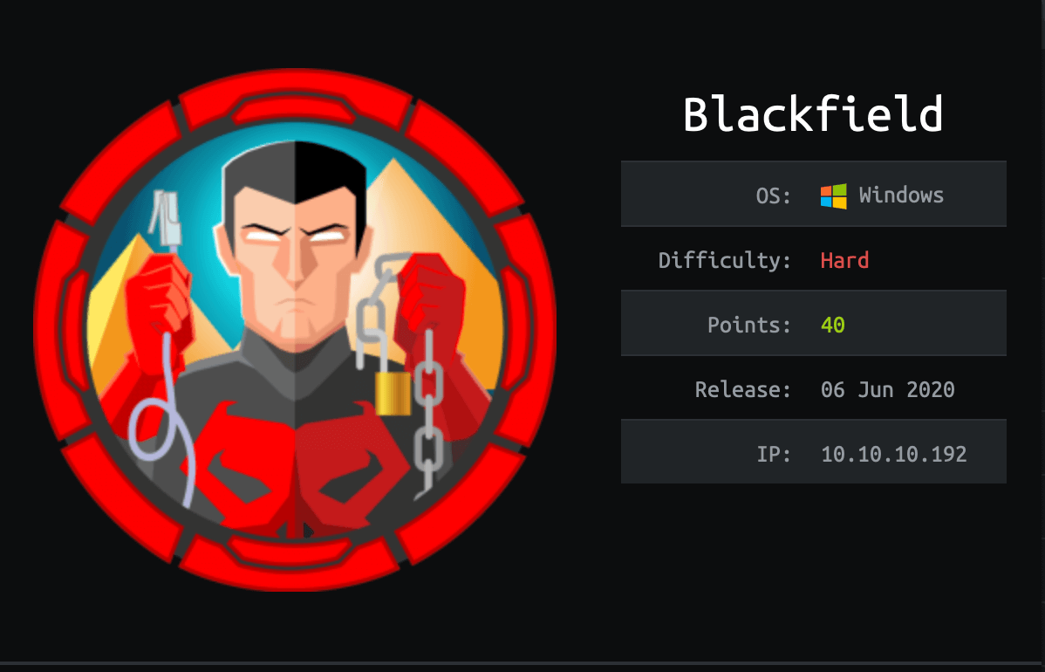
Task: Click the Difficulty label
Action: (x=725, y=260)
